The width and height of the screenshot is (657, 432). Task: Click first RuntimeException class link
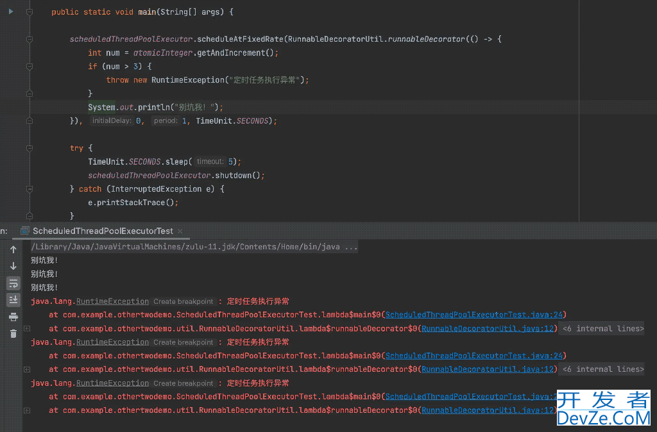pyautogui.click(x=112, y=301)
